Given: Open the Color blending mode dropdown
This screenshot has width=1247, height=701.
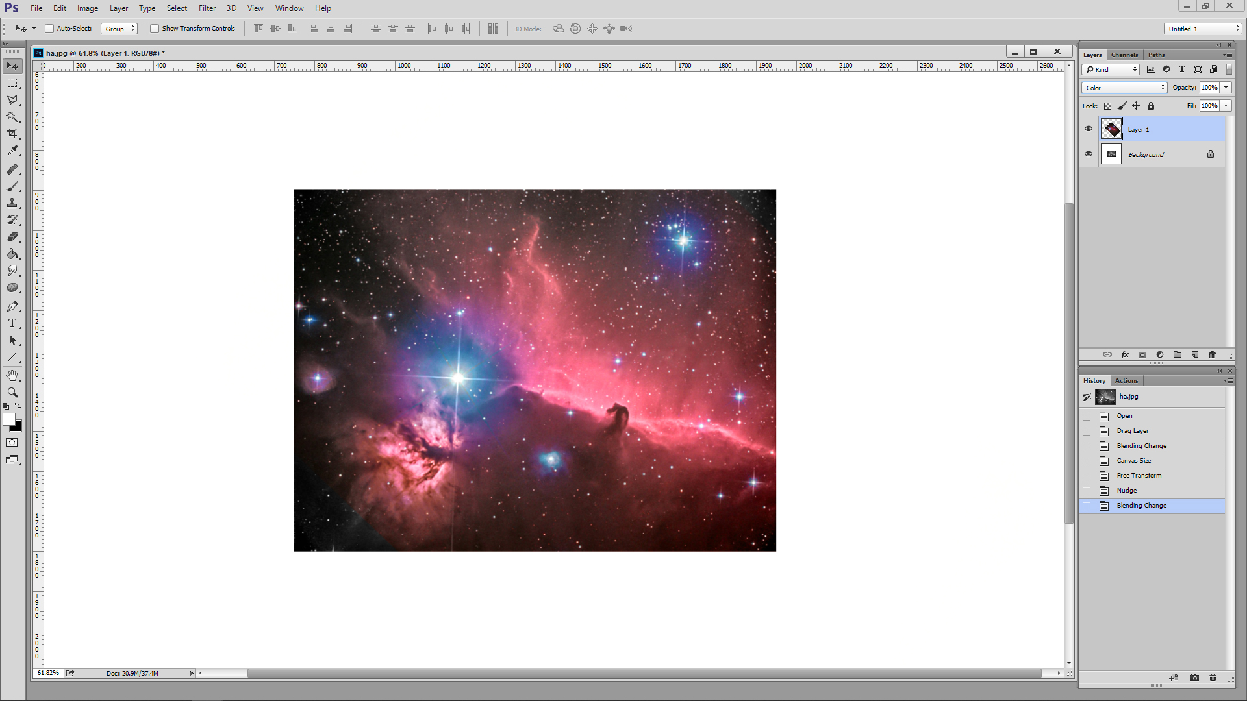Looking at the screenshot, I should (x=1125, y=88).
